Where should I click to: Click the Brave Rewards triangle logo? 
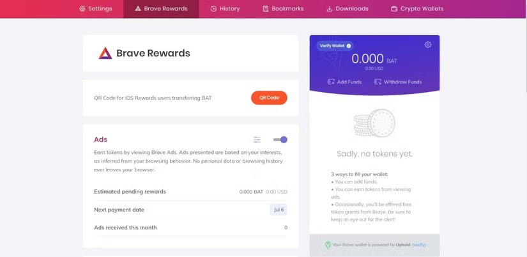(105, 54)
